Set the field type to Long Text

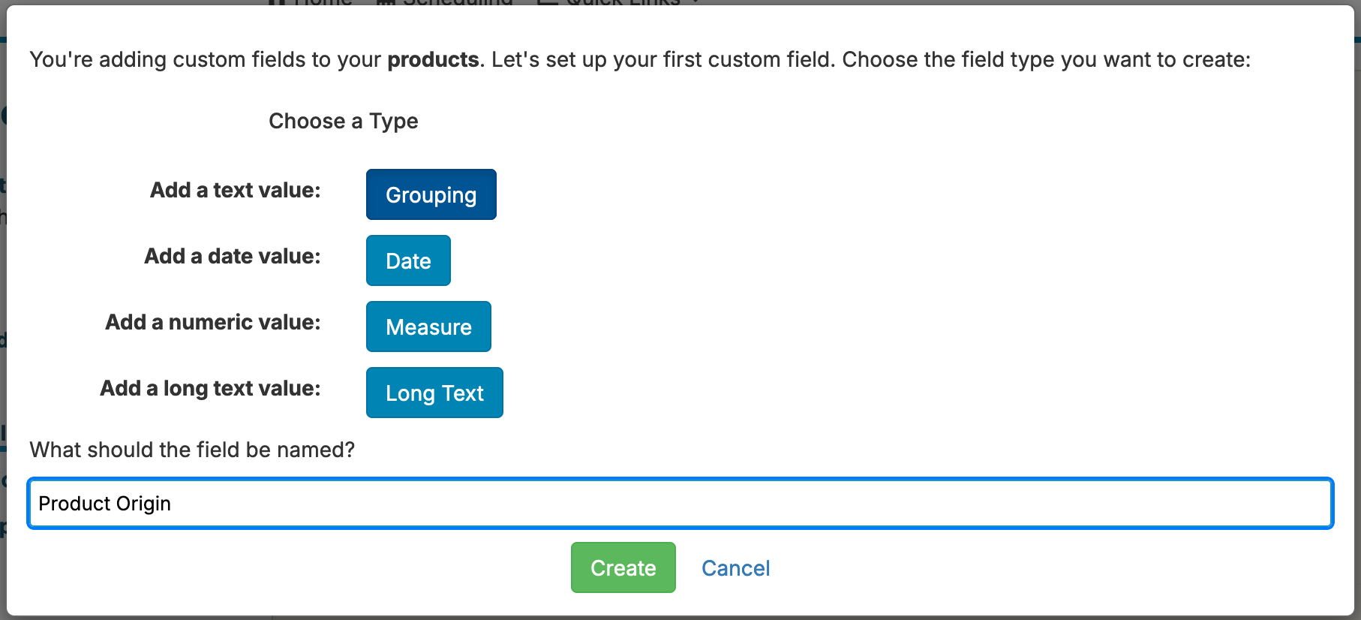point(434,393)
